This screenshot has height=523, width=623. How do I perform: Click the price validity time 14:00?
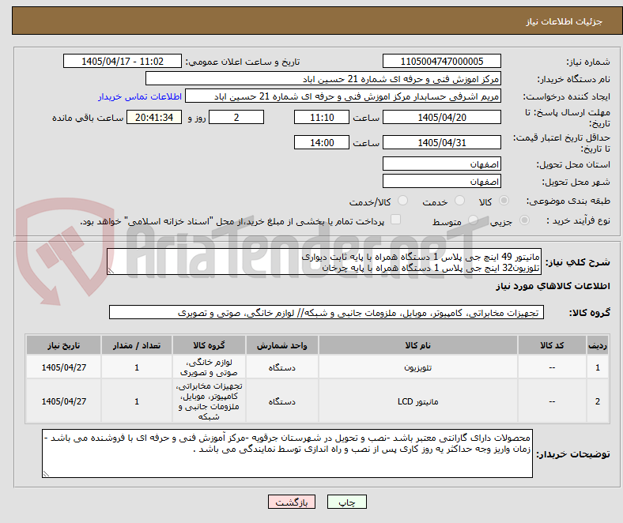[x=322, y=142]
